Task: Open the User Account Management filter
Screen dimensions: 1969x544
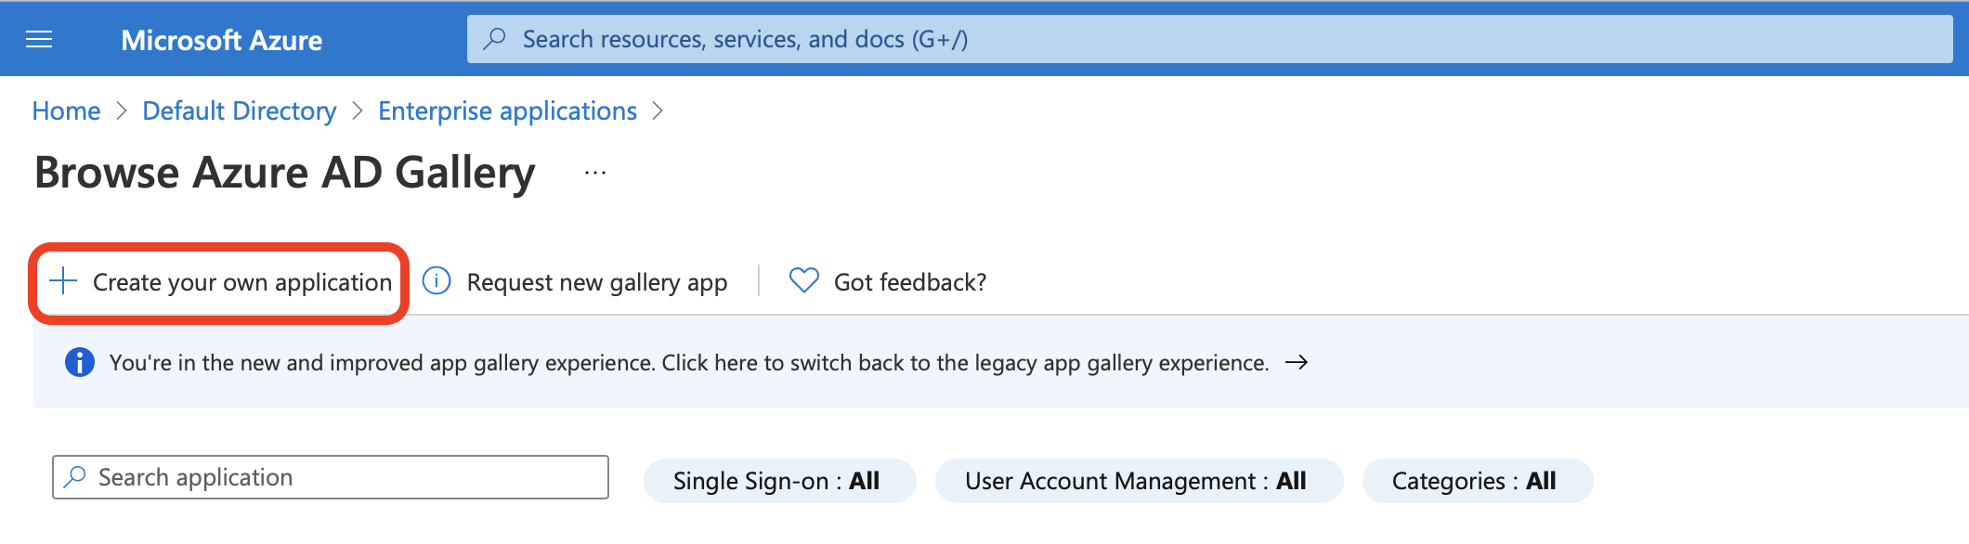Action: tap(1140, 481)
